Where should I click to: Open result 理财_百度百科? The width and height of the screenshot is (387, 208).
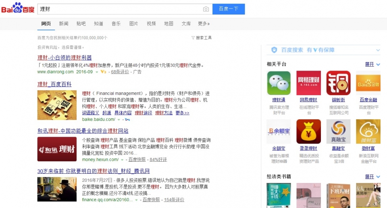[x=54, y=84]
